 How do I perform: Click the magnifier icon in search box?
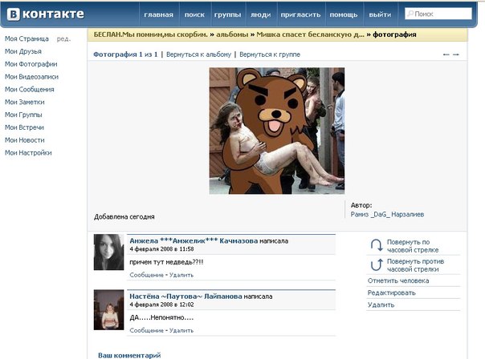[x=410, y=14]
